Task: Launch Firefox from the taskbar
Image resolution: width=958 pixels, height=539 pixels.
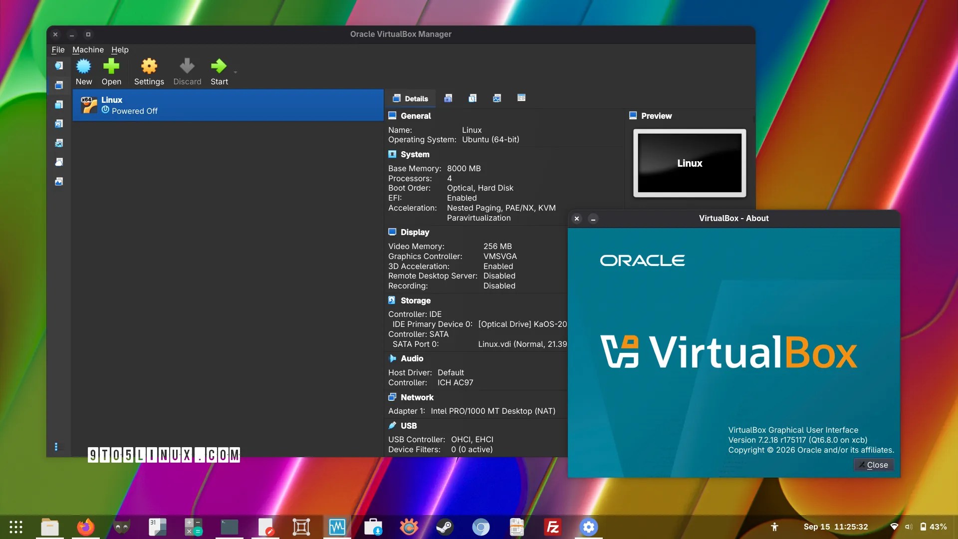Action: [x=86, y=527]
